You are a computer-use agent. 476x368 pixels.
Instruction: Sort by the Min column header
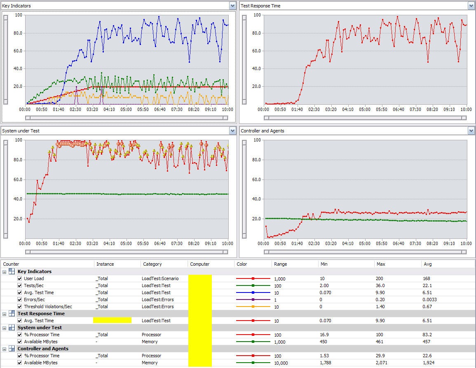tap(346, 264)
